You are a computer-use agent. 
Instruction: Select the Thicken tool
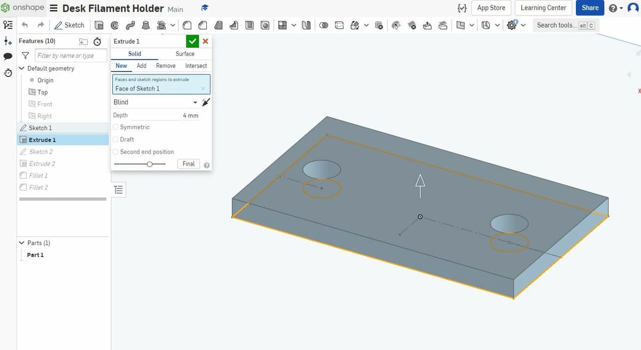pos(161,25)
